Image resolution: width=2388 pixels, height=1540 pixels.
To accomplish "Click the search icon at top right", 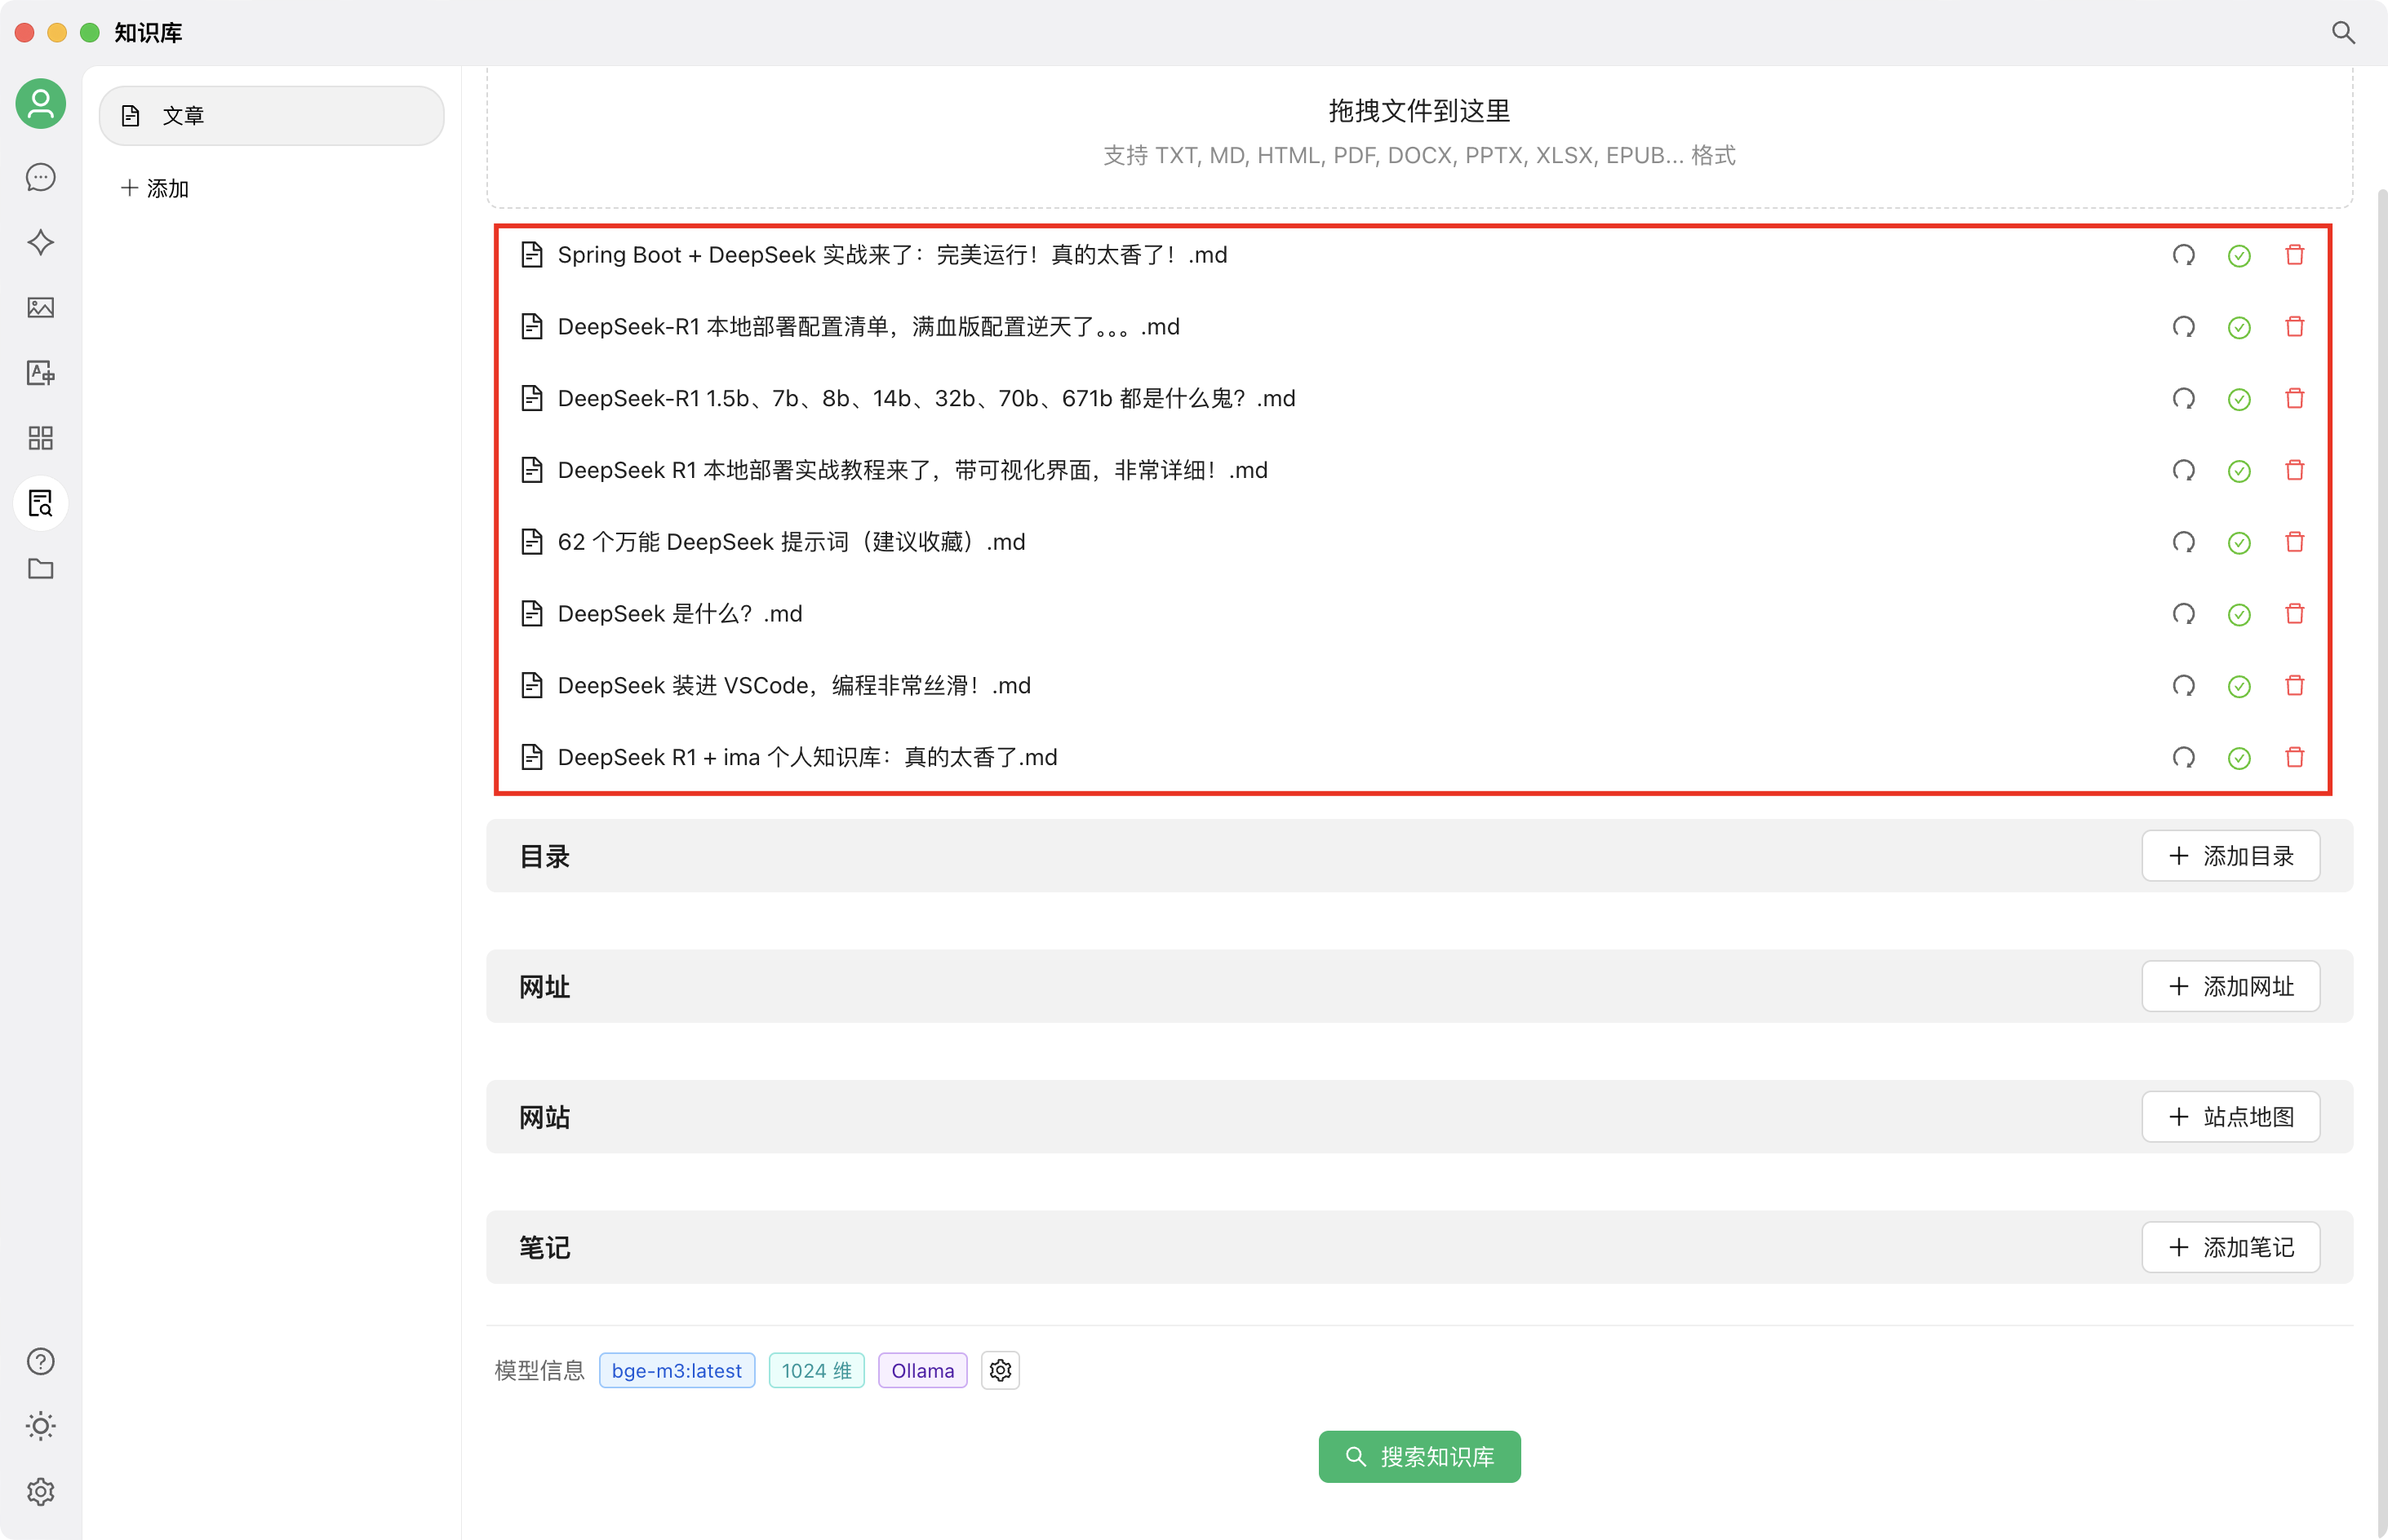I will 2342,33.
